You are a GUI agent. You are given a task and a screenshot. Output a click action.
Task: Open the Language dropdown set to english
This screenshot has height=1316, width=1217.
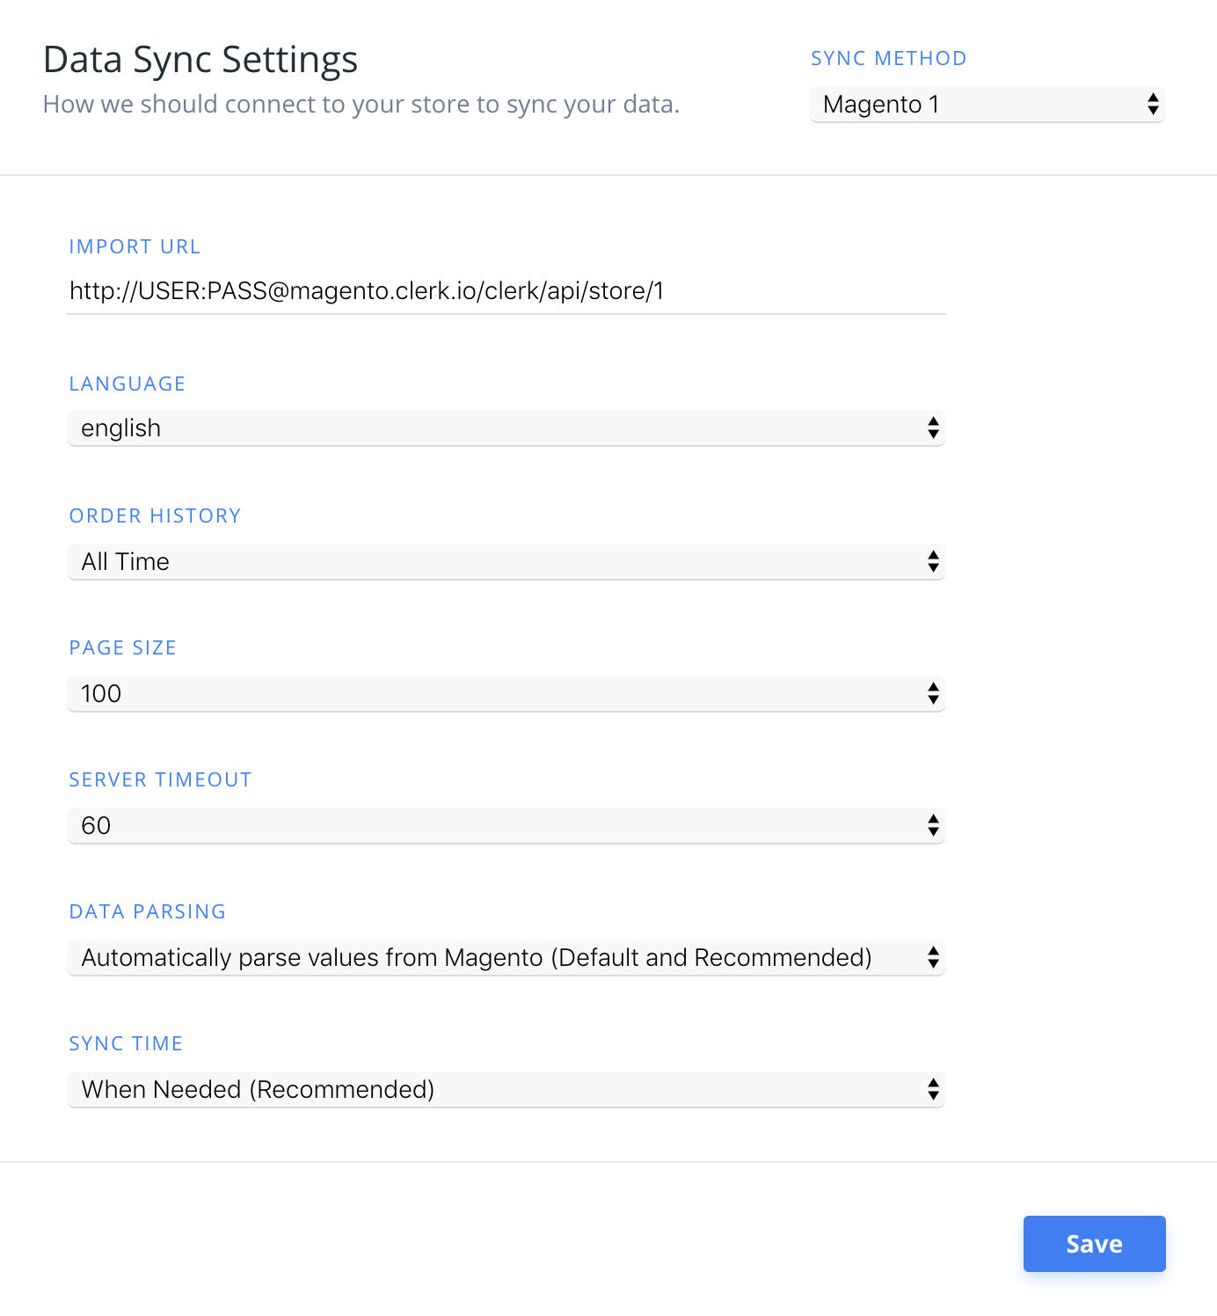click(x=492, y=428)
